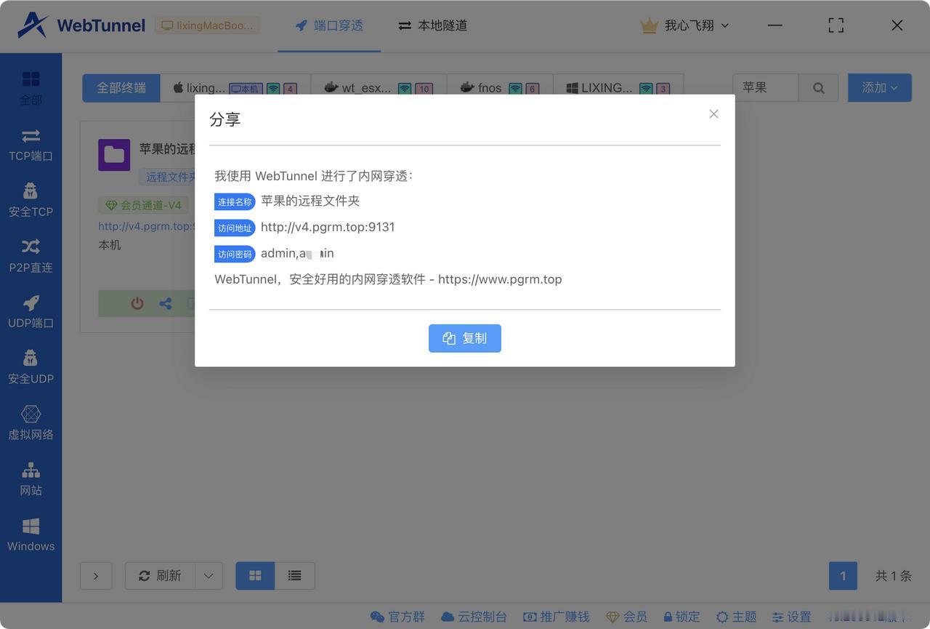Image resolution: width=930 pixels, height=629 pixels.
Task: Select TCP端口 in the sidebar
Action: 31,144
